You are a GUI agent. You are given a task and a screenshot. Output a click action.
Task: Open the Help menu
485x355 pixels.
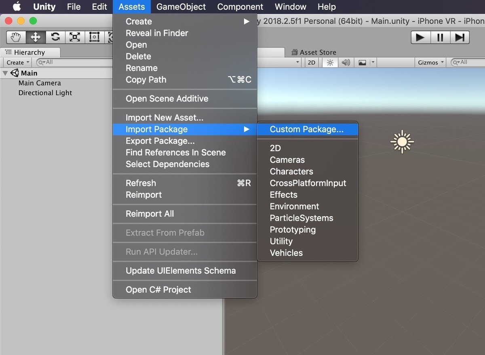tap(327, 7)
